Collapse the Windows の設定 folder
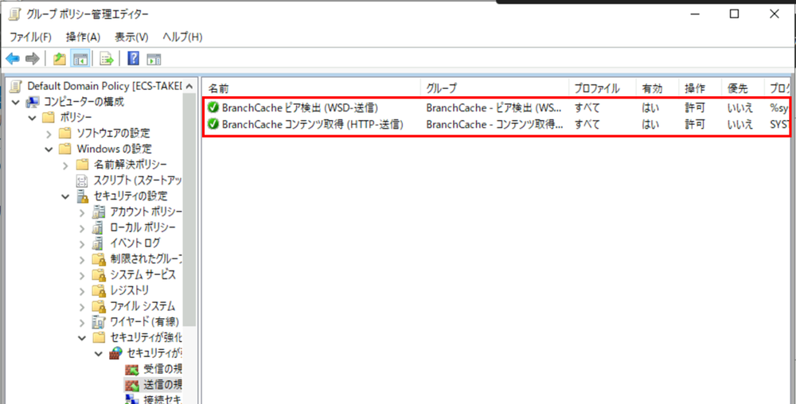Viewport: 796px width, 404px height. tap(49, 150)
